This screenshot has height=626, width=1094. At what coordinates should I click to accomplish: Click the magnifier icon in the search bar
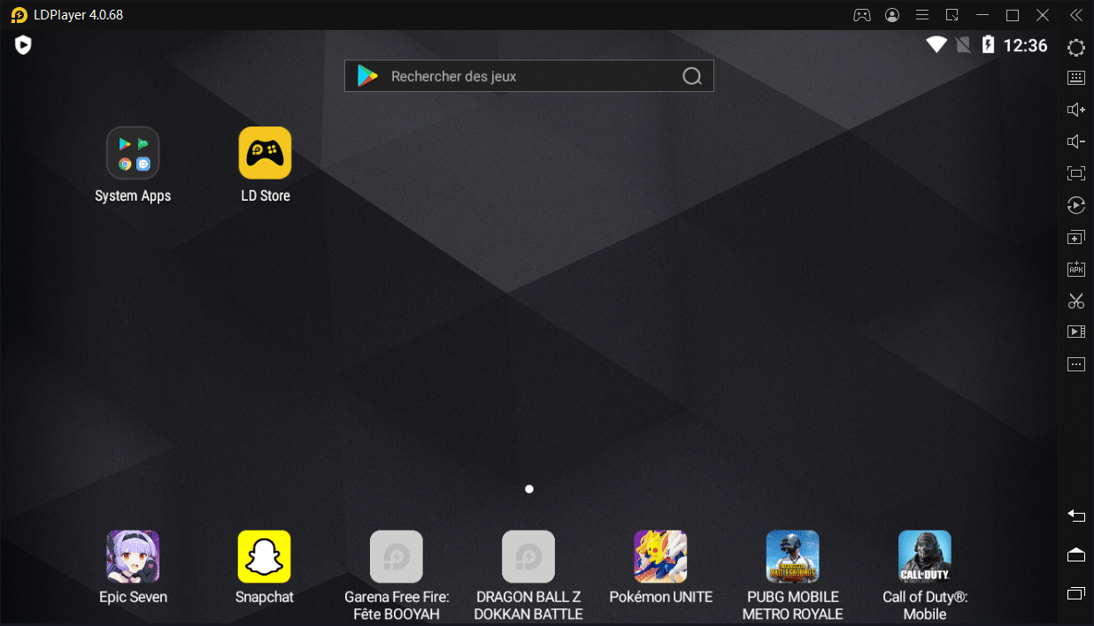coord(692,76)
